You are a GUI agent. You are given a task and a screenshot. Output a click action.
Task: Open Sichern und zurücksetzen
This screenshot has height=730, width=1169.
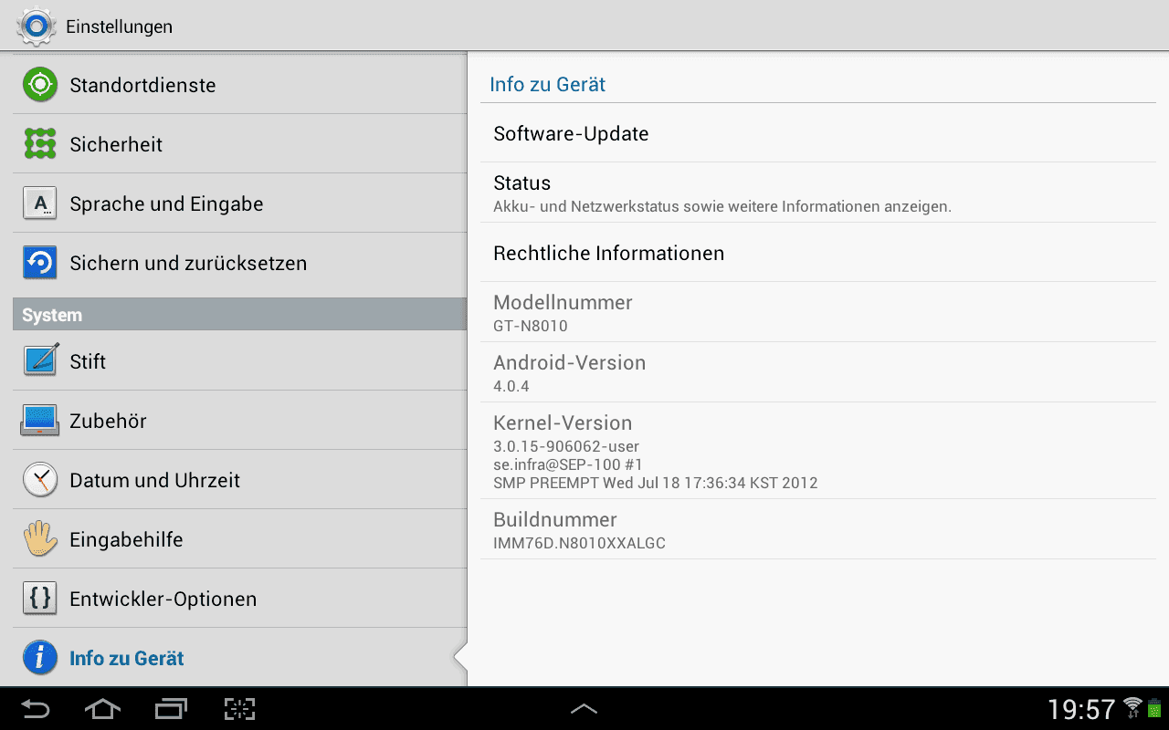pos(240,263)
